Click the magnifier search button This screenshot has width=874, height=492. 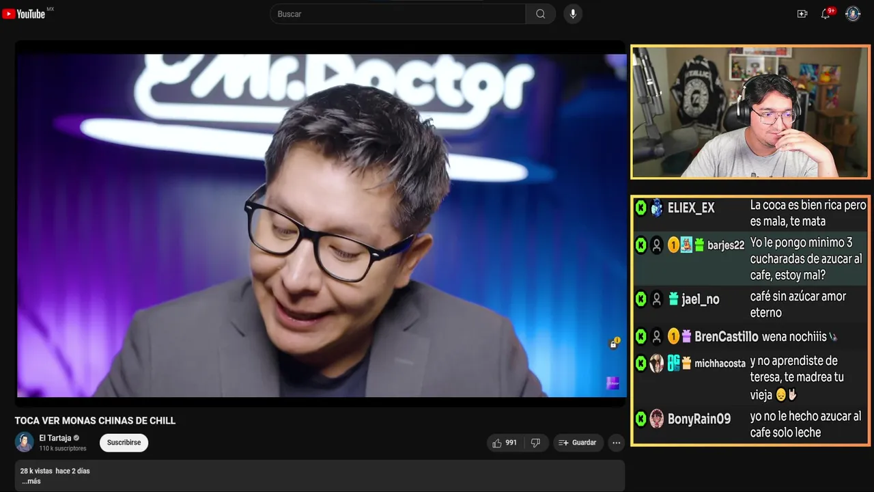(541, 14)
